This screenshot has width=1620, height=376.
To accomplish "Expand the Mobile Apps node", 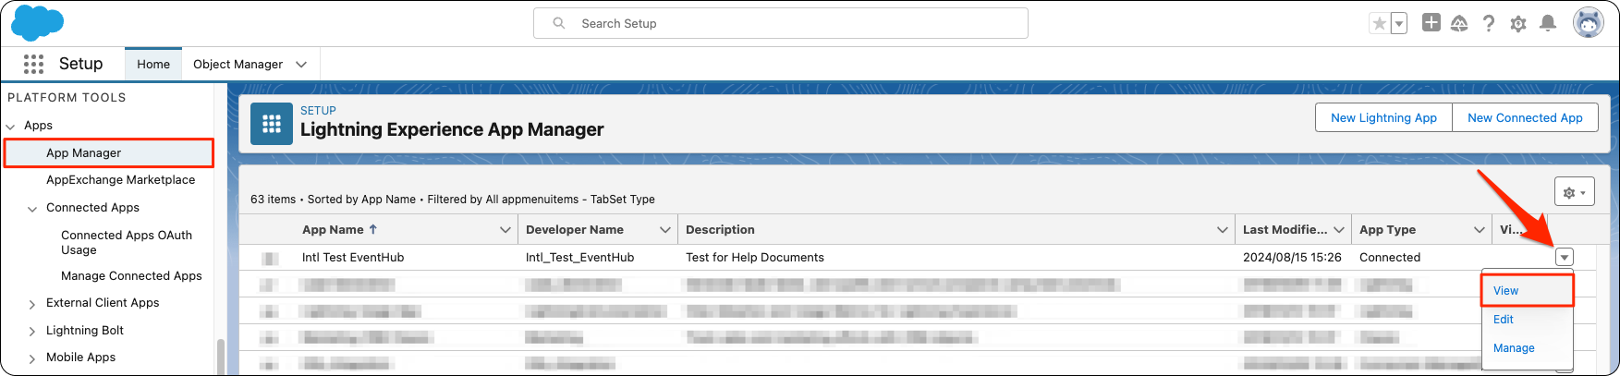I will pos(32,358).
